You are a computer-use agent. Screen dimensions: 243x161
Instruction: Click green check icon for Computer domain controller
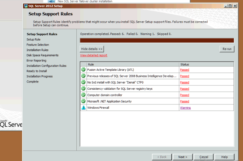click(83, 95)
